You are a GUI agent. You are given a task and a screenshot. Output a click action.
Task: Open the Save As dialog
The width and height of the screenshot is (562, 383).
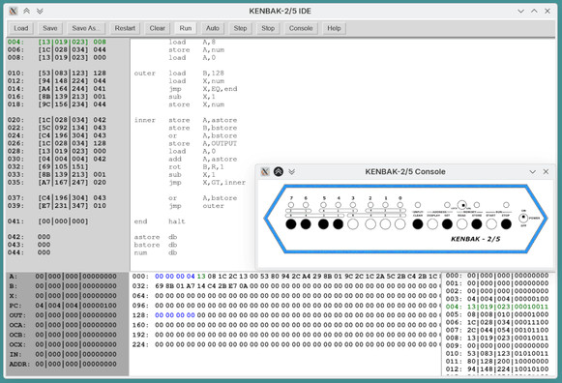(x=85, y=28)
